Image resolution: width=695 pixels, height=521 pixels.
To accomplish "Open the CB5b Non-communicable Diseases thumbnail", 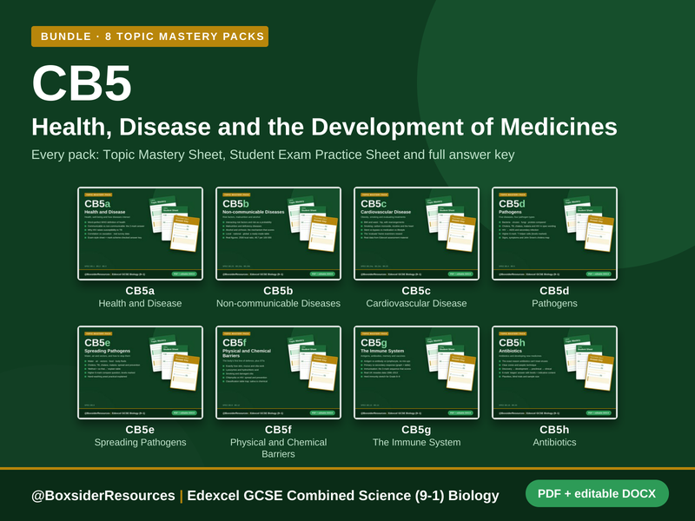I will [x=278, y=234].
